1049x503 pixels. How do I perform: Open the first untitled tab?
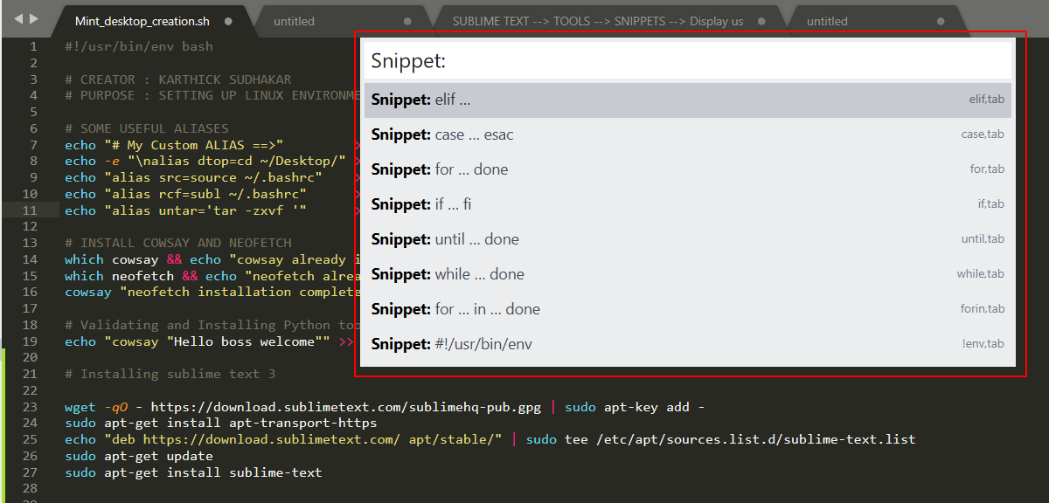[294, 21]
